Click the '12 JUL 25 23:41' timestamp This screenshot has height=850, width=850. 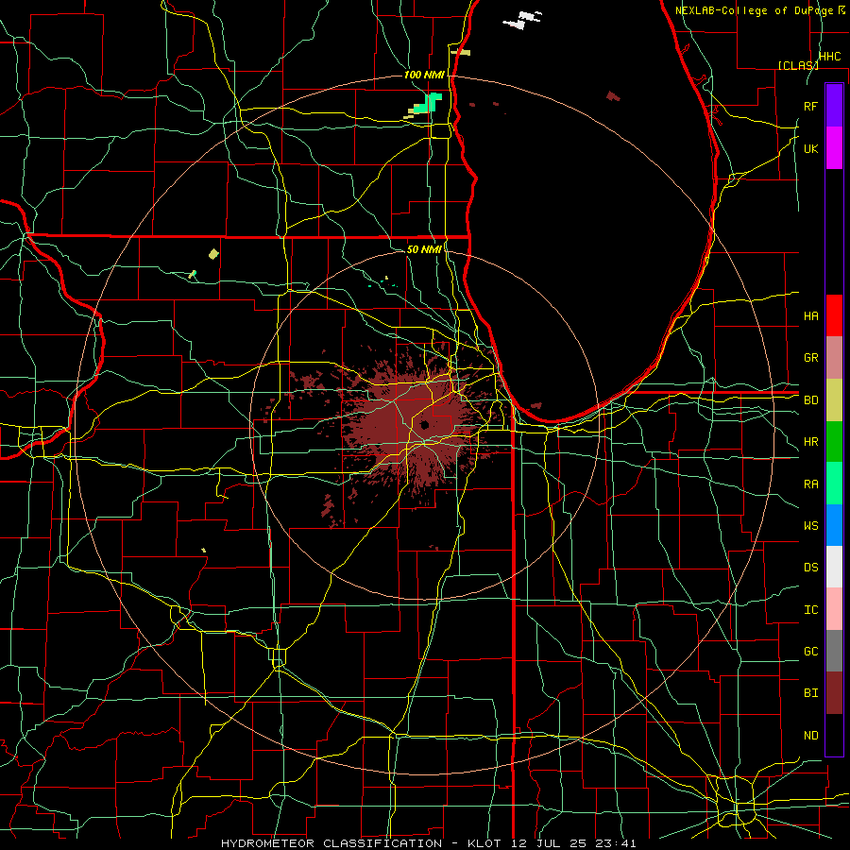(573, 843)
